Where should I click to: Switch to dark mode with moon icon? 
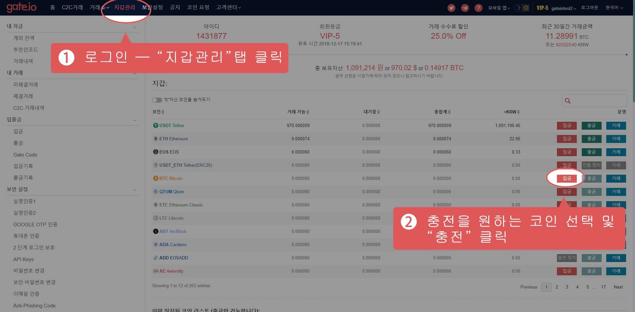518,8
